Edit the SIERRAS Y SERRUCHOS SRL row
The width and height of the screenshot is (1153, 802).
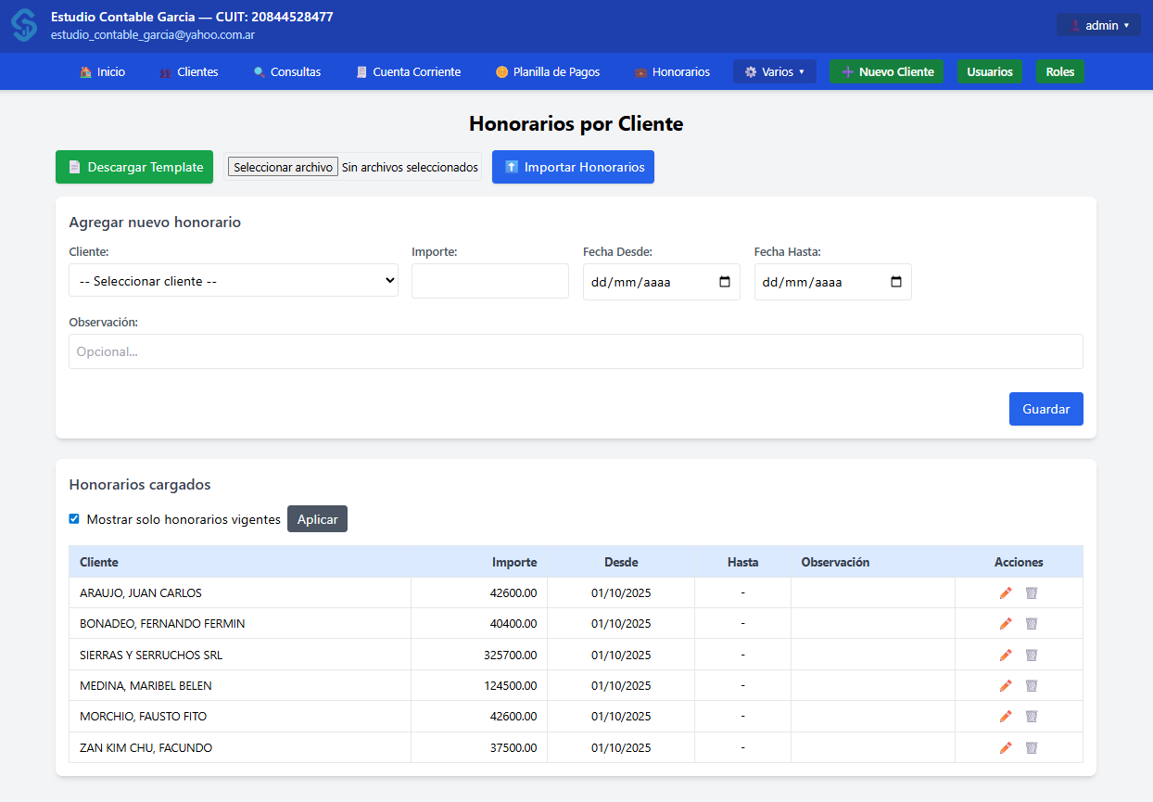1006,655
